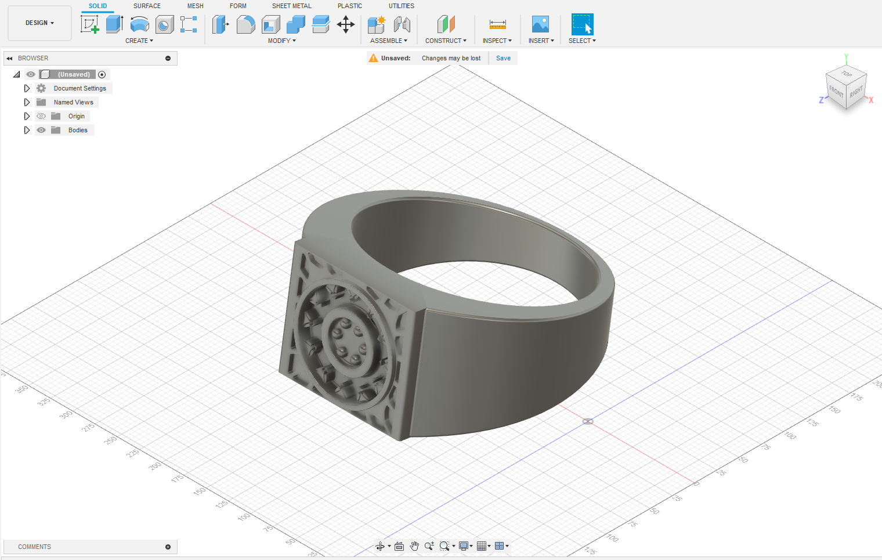Screen dimensions: 882x560
Task: Activate the Unsaved component radio button
Action: pyautogui.click(x=102, y=74)
